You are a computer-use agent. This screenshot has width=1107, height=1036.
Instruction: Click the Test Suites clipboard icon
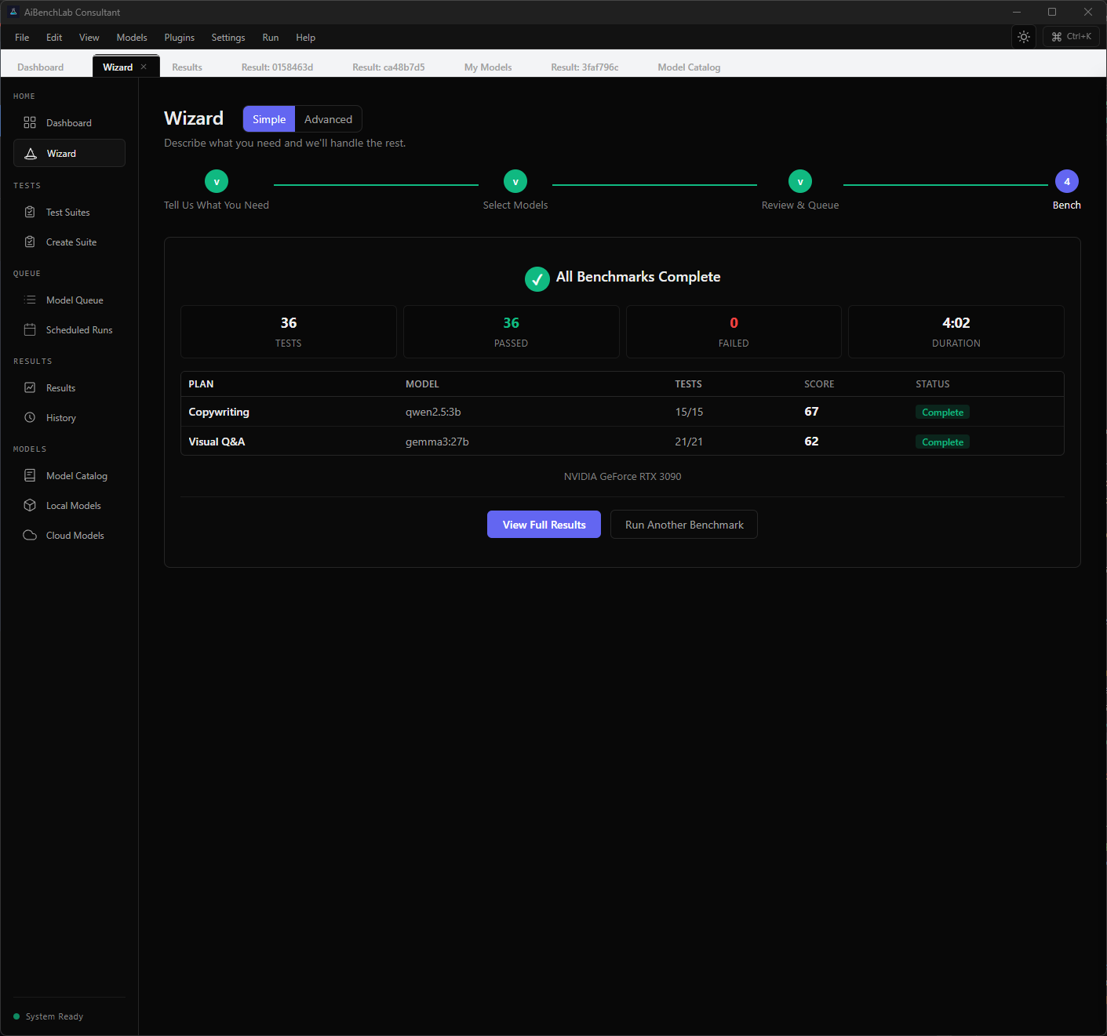30,213
